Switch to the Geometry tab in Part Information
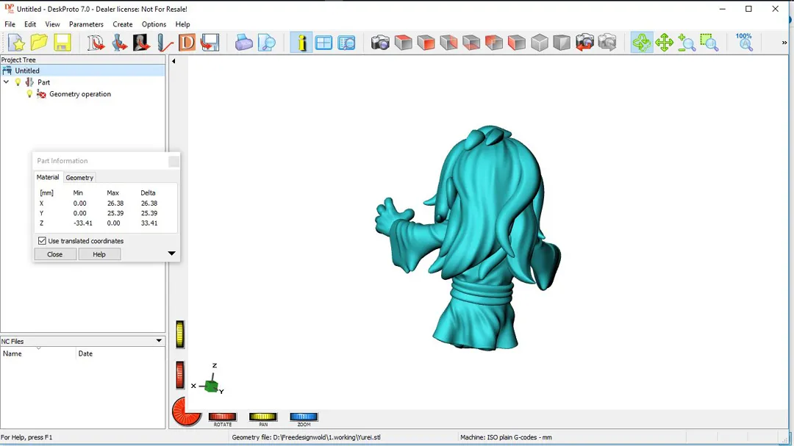The width and height of the screenshot is (794, 446). [79, 178]
